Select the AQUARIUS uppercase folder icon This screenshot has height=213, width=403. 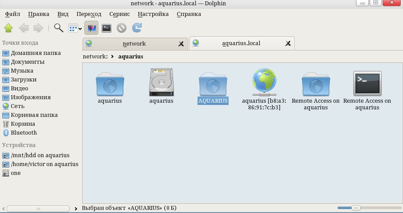(213, 84)
